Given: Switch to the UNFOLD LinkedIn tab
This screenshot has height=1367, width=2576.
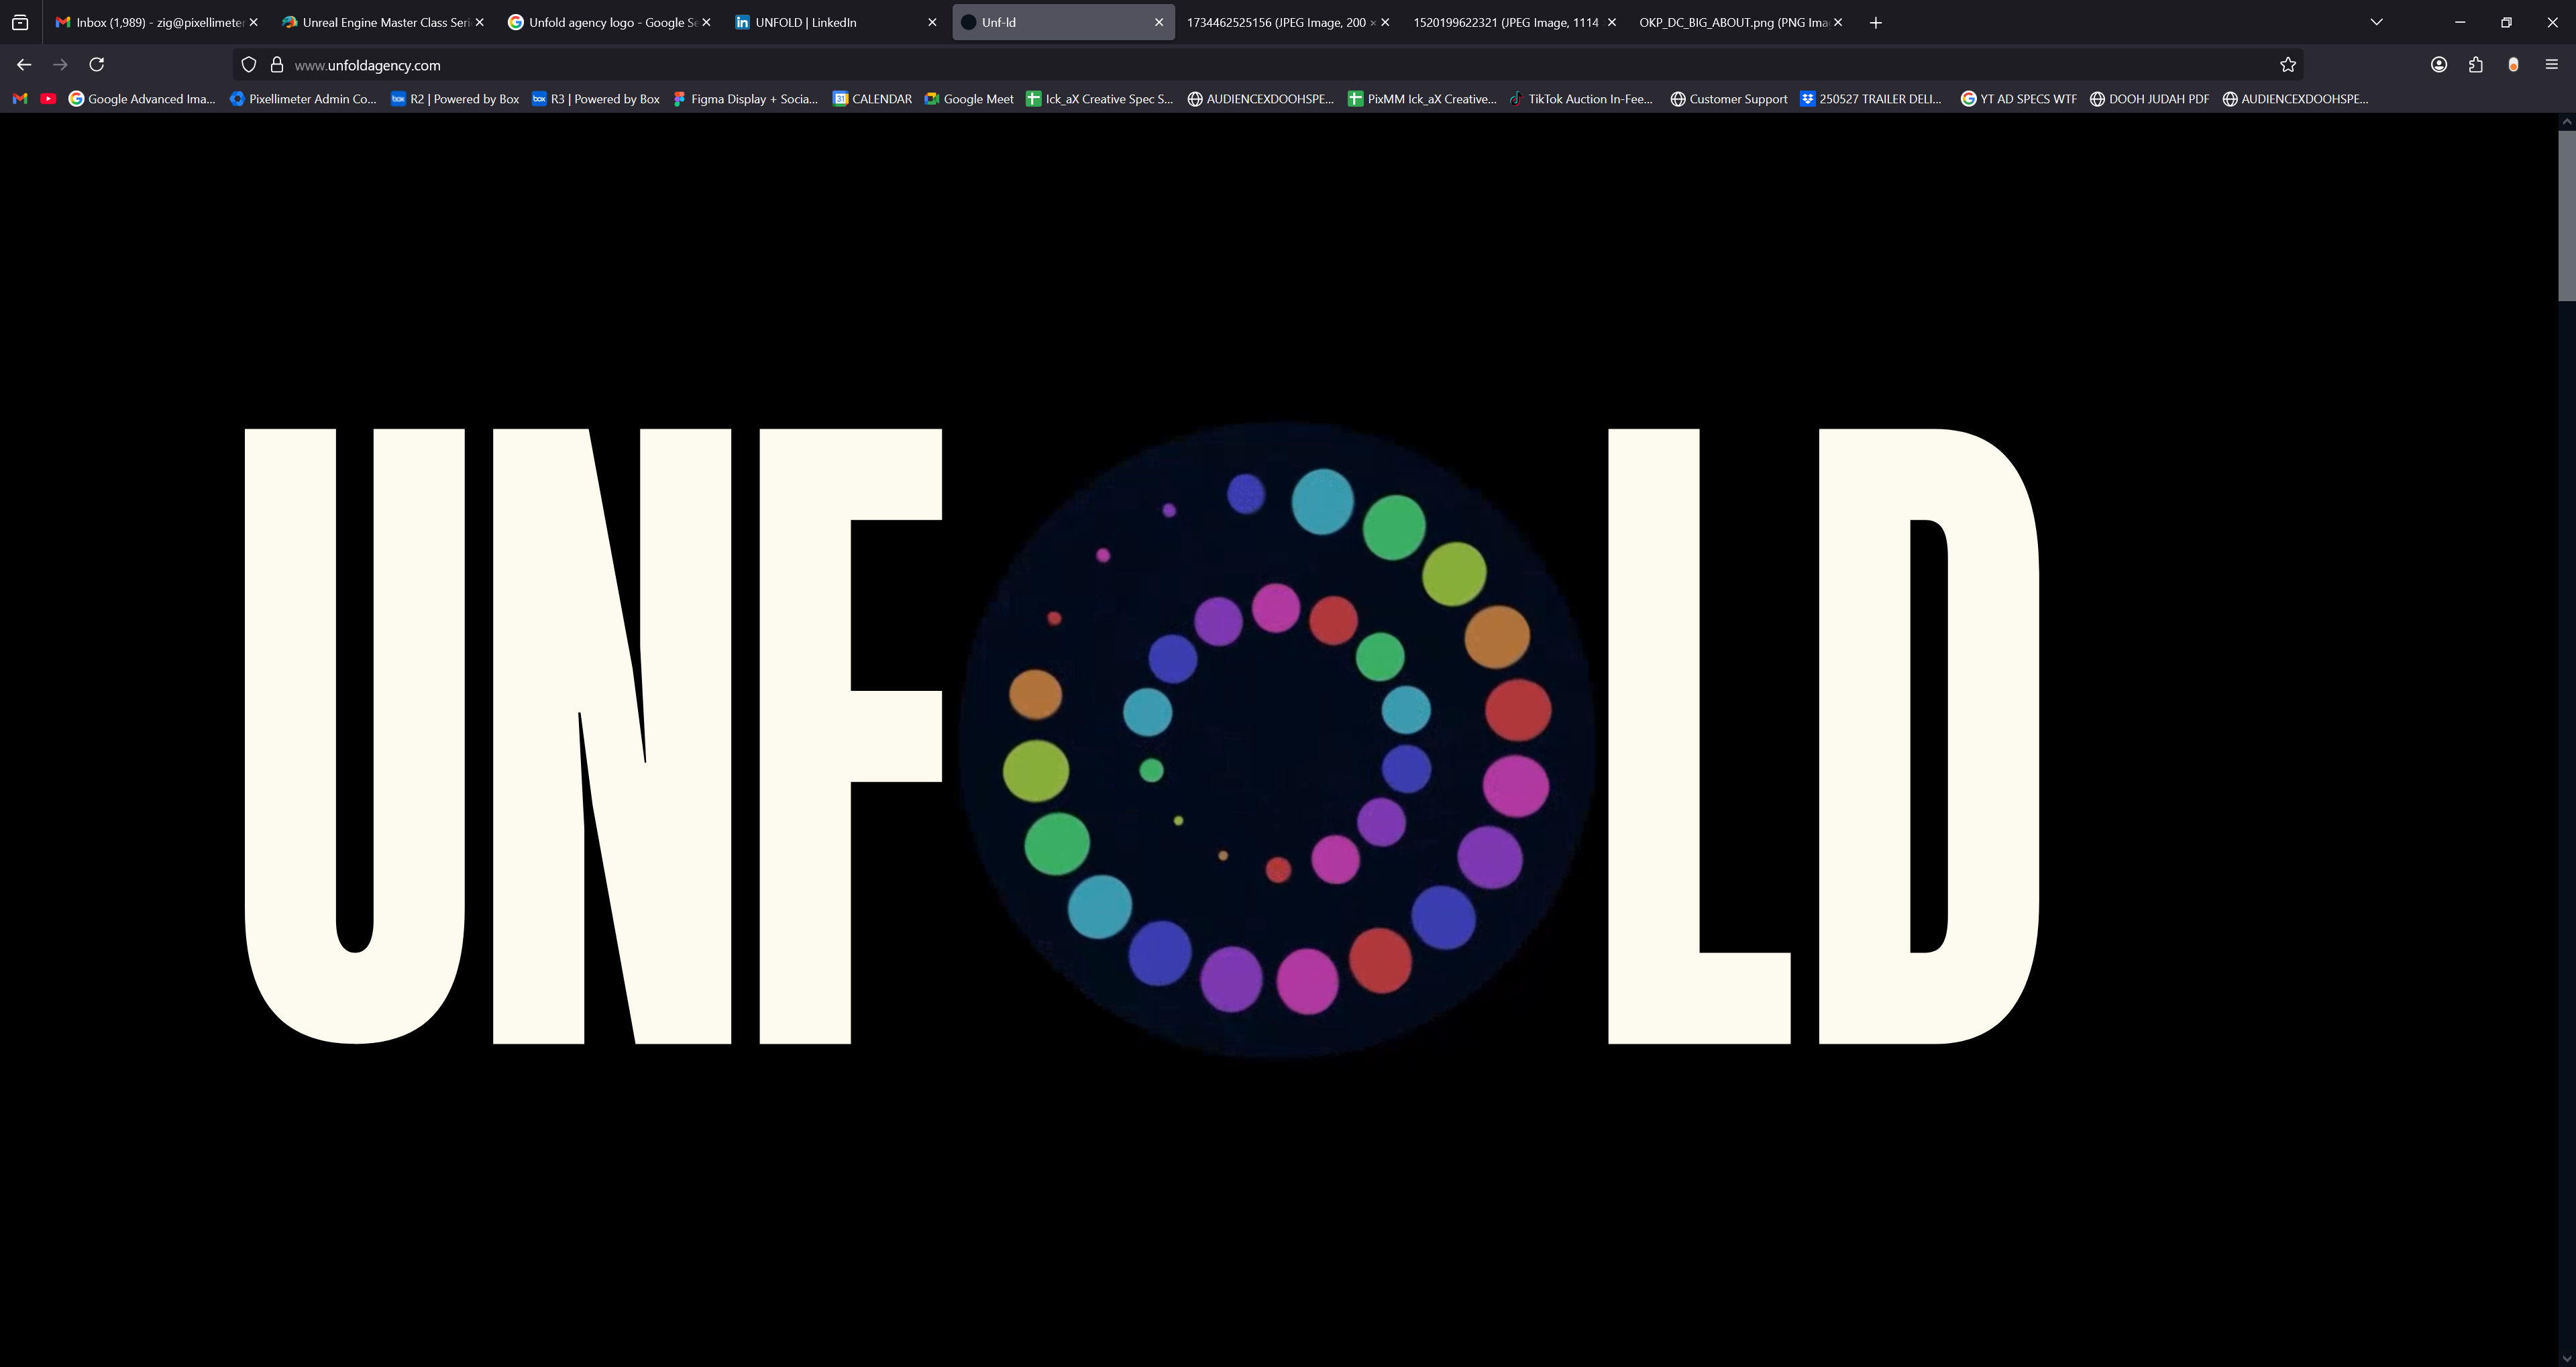Looking at the screenshot, I should coord(829,22).
